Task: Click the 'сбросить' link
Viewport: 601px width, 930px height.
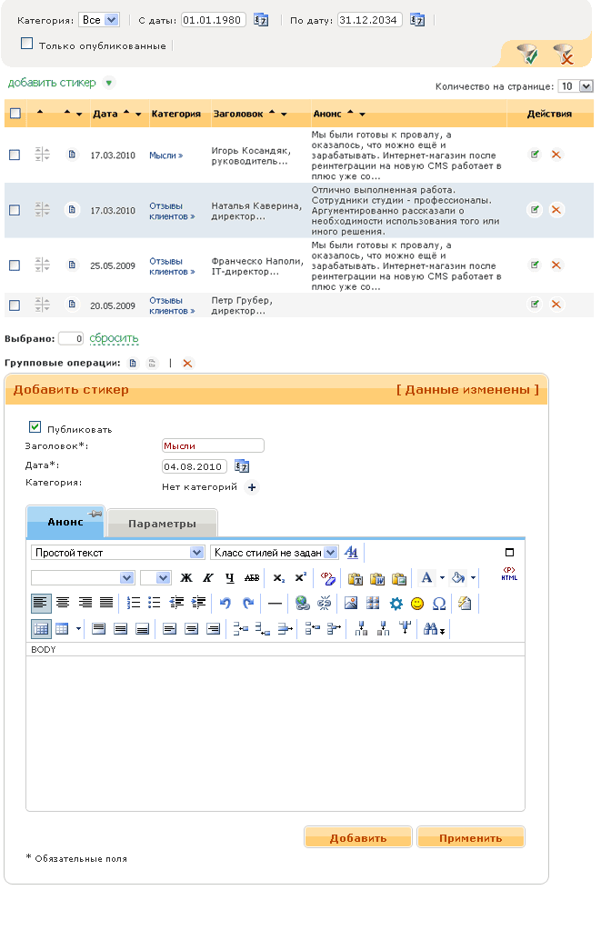Action: click(x=114, y=338)
